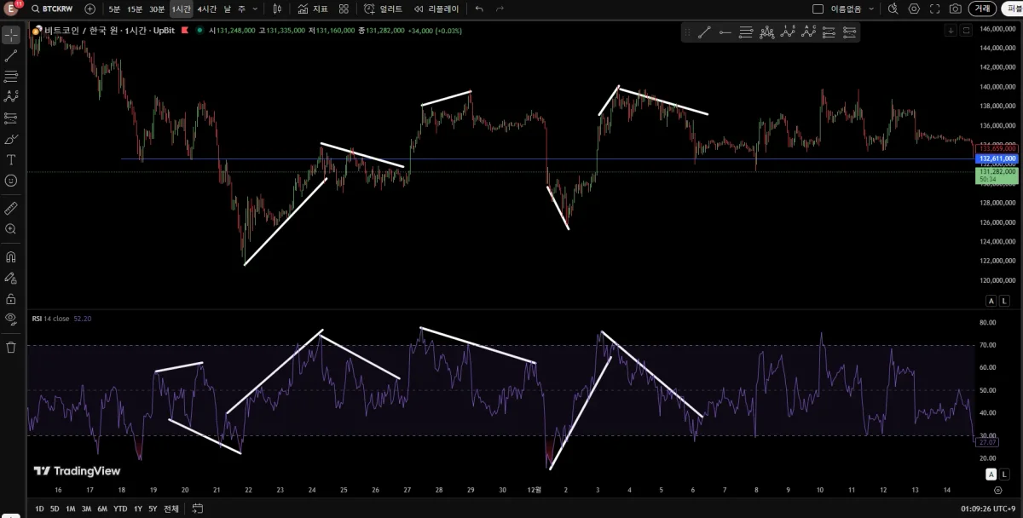Select the ruler measure tool
The width and height of the screenshot is (1023, 518).
pos(11,208)
